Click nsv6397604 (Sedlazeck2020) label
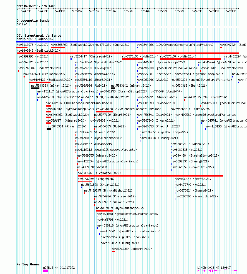This screenshot has height=274, width=247. click(39, 68)
